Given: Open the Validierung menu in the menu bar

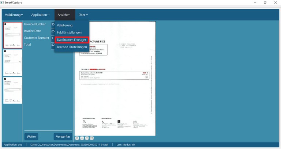Looking at the screenshot, I should (14, 15).
